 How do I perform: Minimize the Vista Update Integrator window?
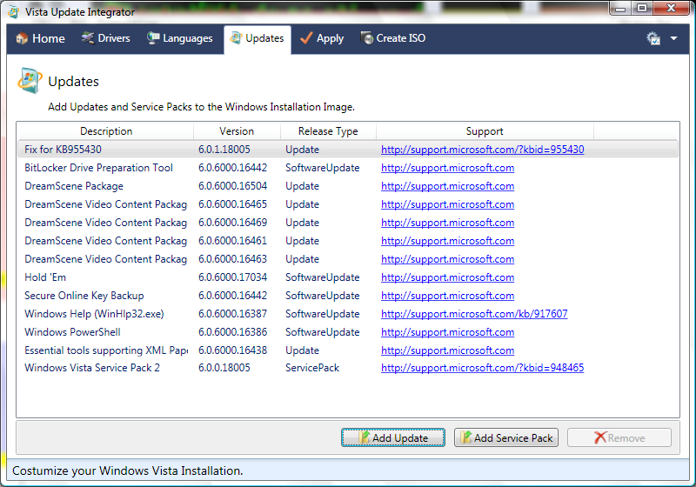click(620, 8)
